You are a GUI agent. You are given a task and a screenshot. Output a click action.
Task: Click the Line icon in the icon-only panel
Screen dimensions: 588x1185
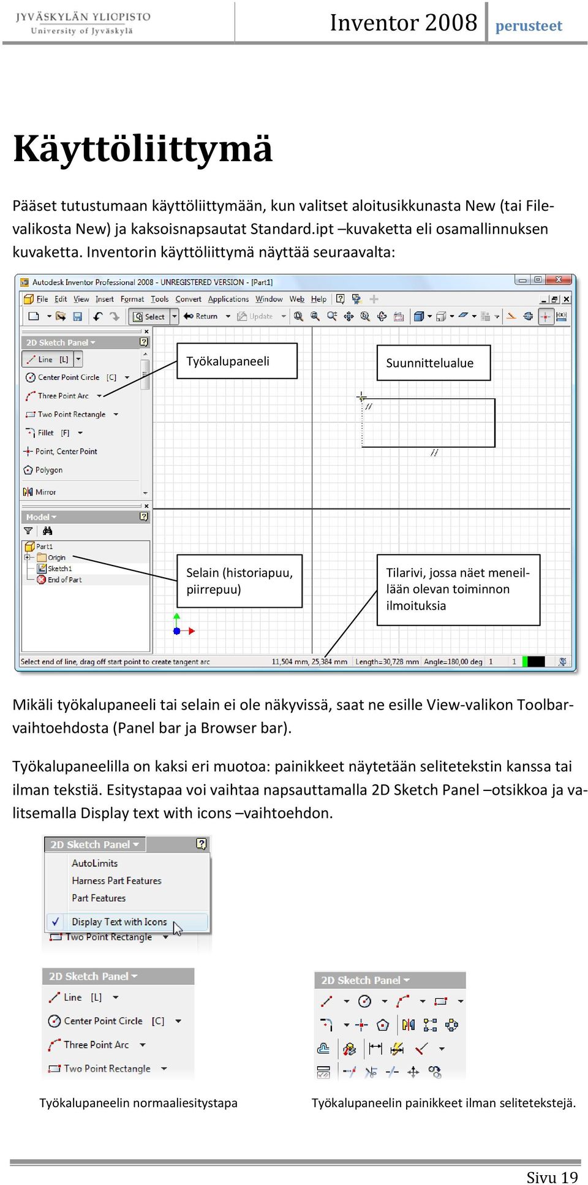click(326, 1001)
